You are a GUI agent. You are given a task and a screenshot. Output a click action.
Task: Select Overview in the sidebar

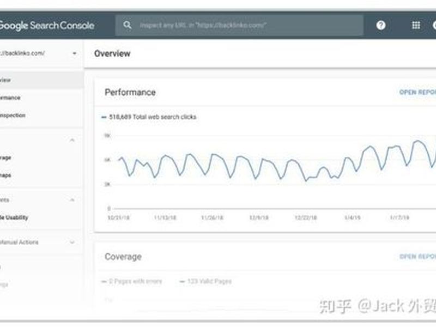pyautogui.click(x=42, y=80)
